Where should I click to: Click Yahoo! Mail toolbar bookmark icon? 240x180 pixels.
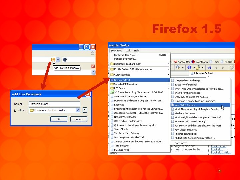point(175,62)
